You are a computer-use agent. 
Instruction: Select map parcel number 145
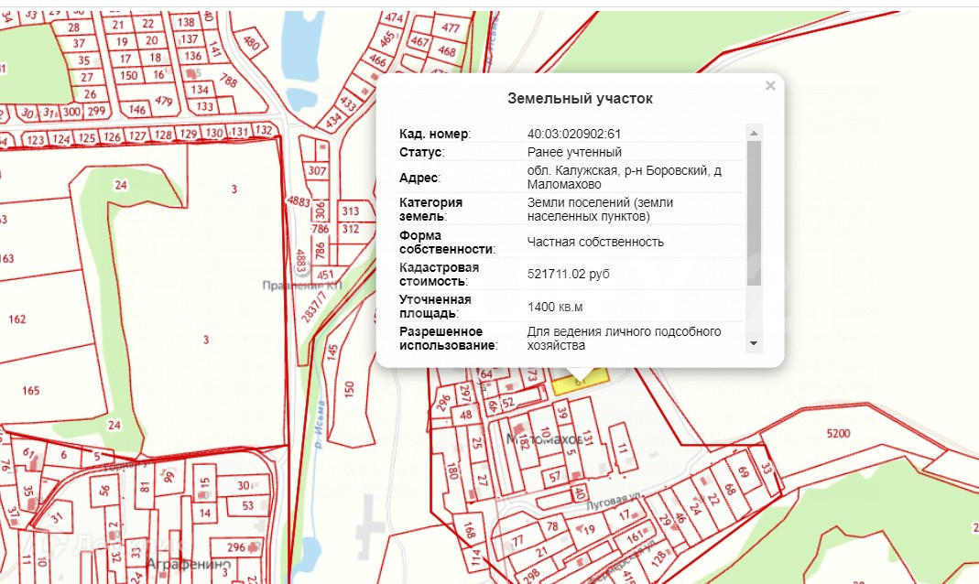click(332, 352)
